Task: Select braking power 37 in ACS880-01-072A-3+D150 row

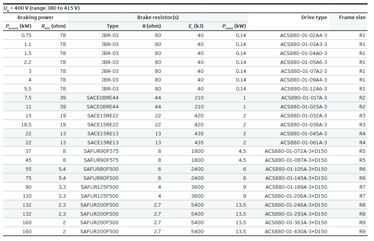Action: [28, 151]
